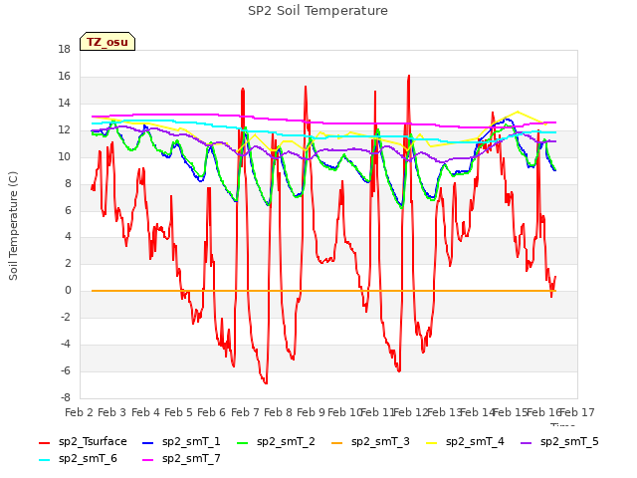Click the SP2 Soil Temperature chart title
Viewport: 637px width, 478px height.
[x=318, y=11]
